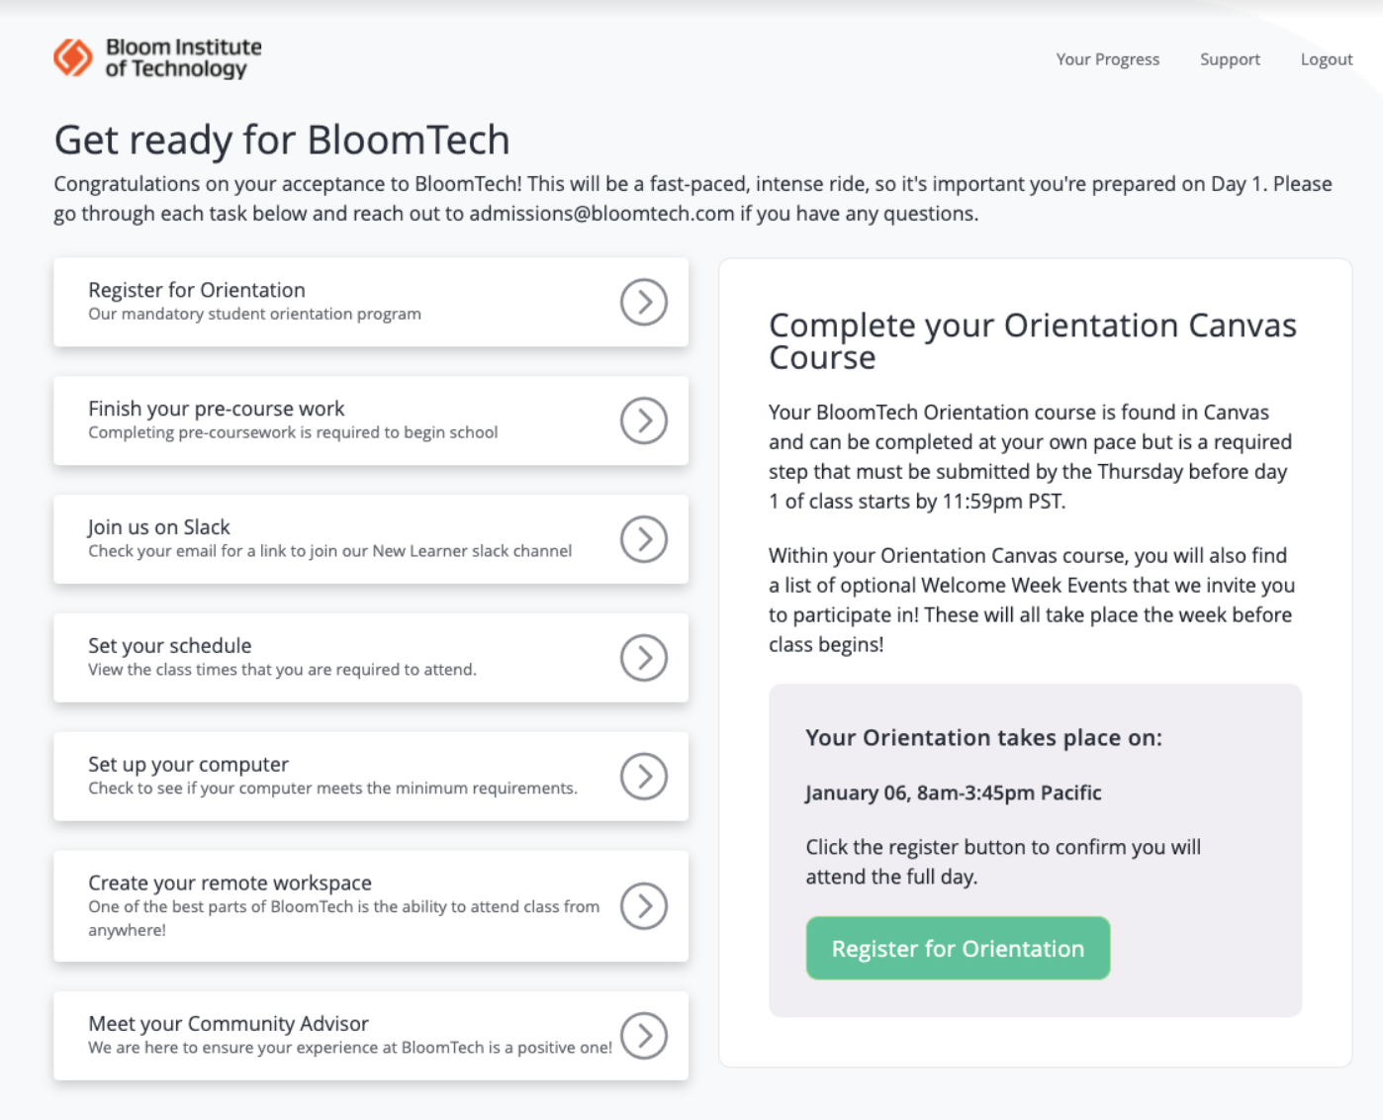Open the Join us on Slack arrow
Screen dimensions: 1383x1120
pyautogui.click(x=644, y=539)
